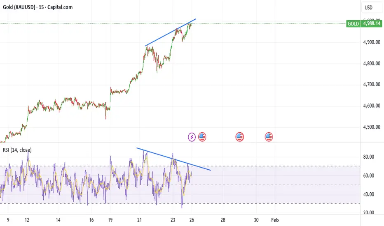Click the 40.00 RSI scale label
The image size is (384, 226).
tap(369, 194)
